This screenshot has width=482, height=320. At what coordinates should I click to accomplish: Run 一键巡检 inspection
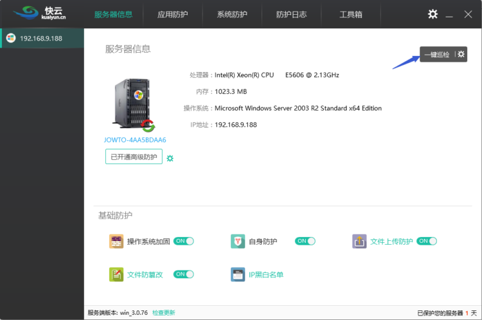[437, 55]
